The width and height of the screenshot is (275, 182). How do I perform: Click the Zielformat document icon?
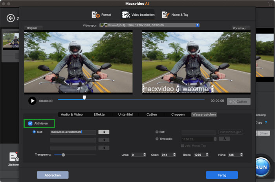coord(14,157)
